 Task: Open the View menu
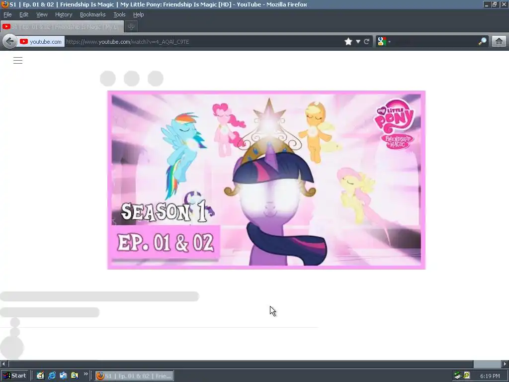pos(42,14)
